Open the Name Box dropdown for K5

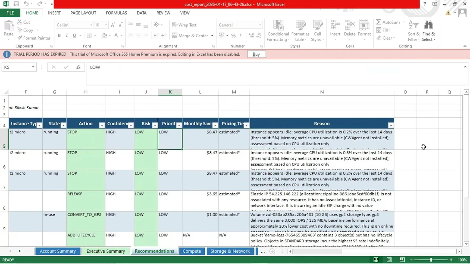click(33, 67)
